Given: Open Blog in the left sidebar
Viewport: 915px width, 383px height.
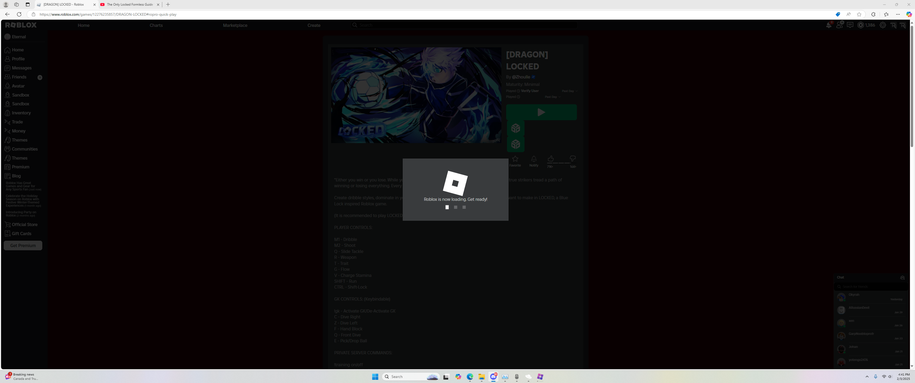Looking at the screenshot, I should pos(13,176).
